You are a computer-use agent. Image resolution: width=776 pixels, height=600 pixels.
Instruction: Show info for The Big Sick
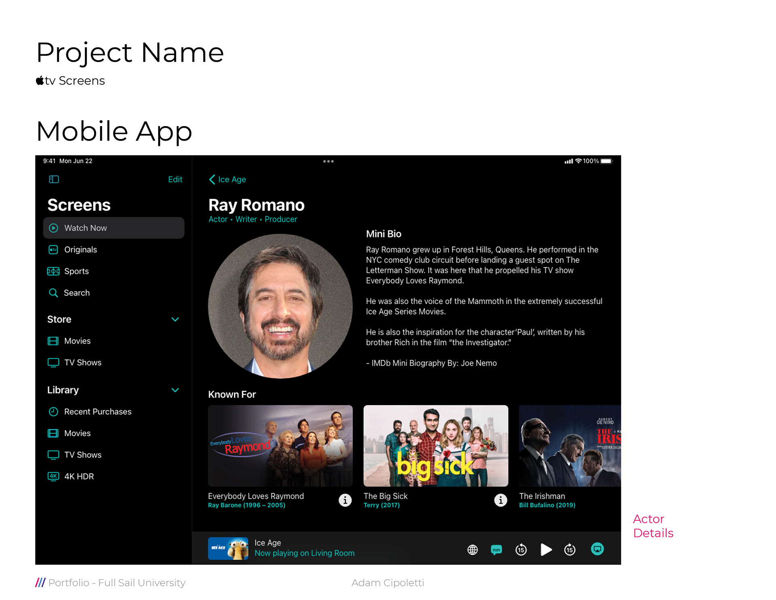click(x=501, y=500)
